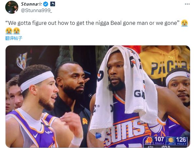195x148 pixels.
Task: Click the Stunna display name
Action: (x=29, y=4)
